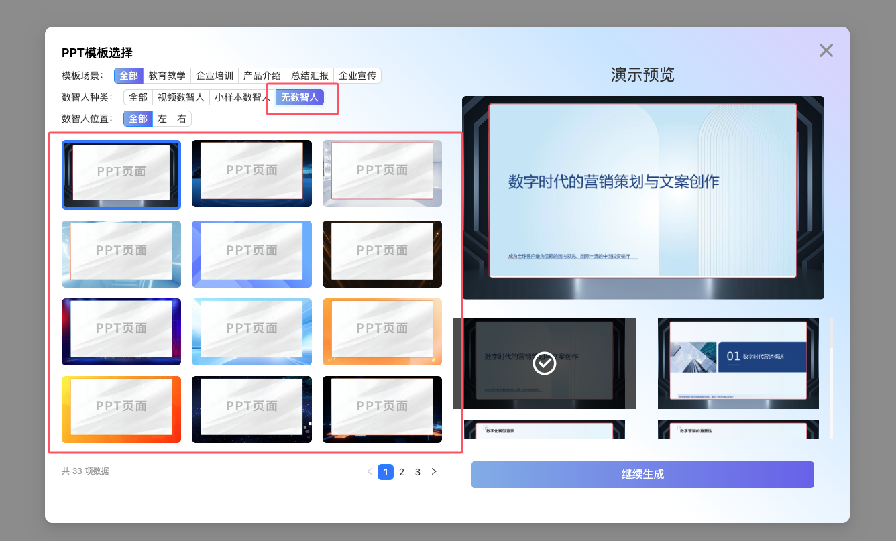
Task: Set avatar position to 左
Action: [x=162, y=119]
